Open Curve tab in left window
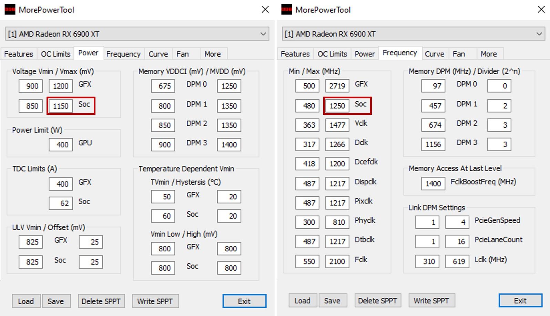 point(158,54)
